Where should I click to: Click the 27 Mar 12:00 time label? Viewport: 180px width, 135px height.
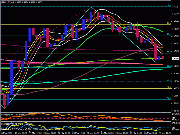click(x=165, y=133)
